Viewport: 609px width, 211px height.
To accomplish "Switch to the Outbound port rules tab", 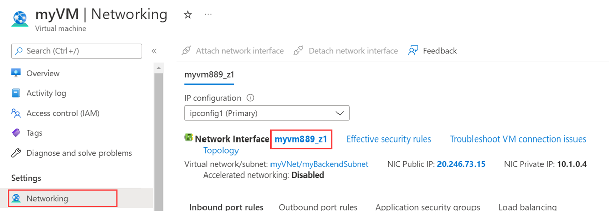I will point(318,207).
